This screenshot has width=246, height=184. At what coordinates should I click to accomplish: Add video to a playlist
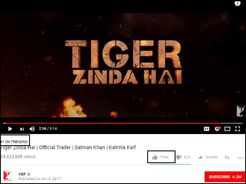(227, 157)
